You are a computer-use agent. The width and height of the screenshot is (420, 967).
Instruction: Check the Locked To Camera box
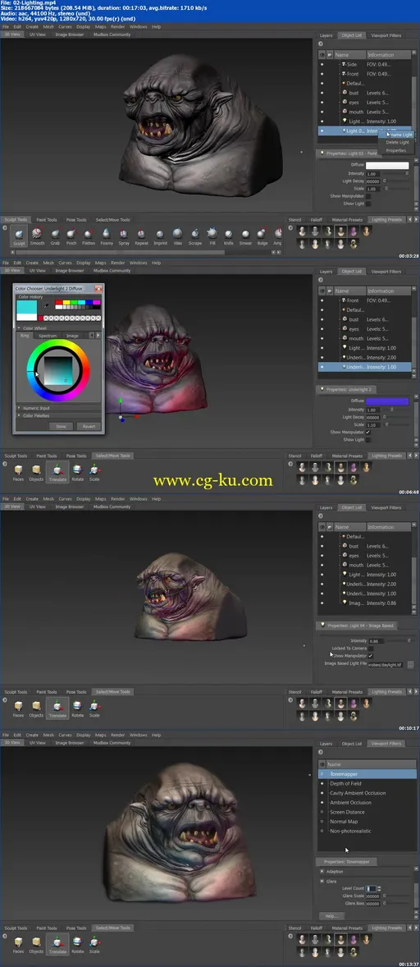click(x=370, y=648)
